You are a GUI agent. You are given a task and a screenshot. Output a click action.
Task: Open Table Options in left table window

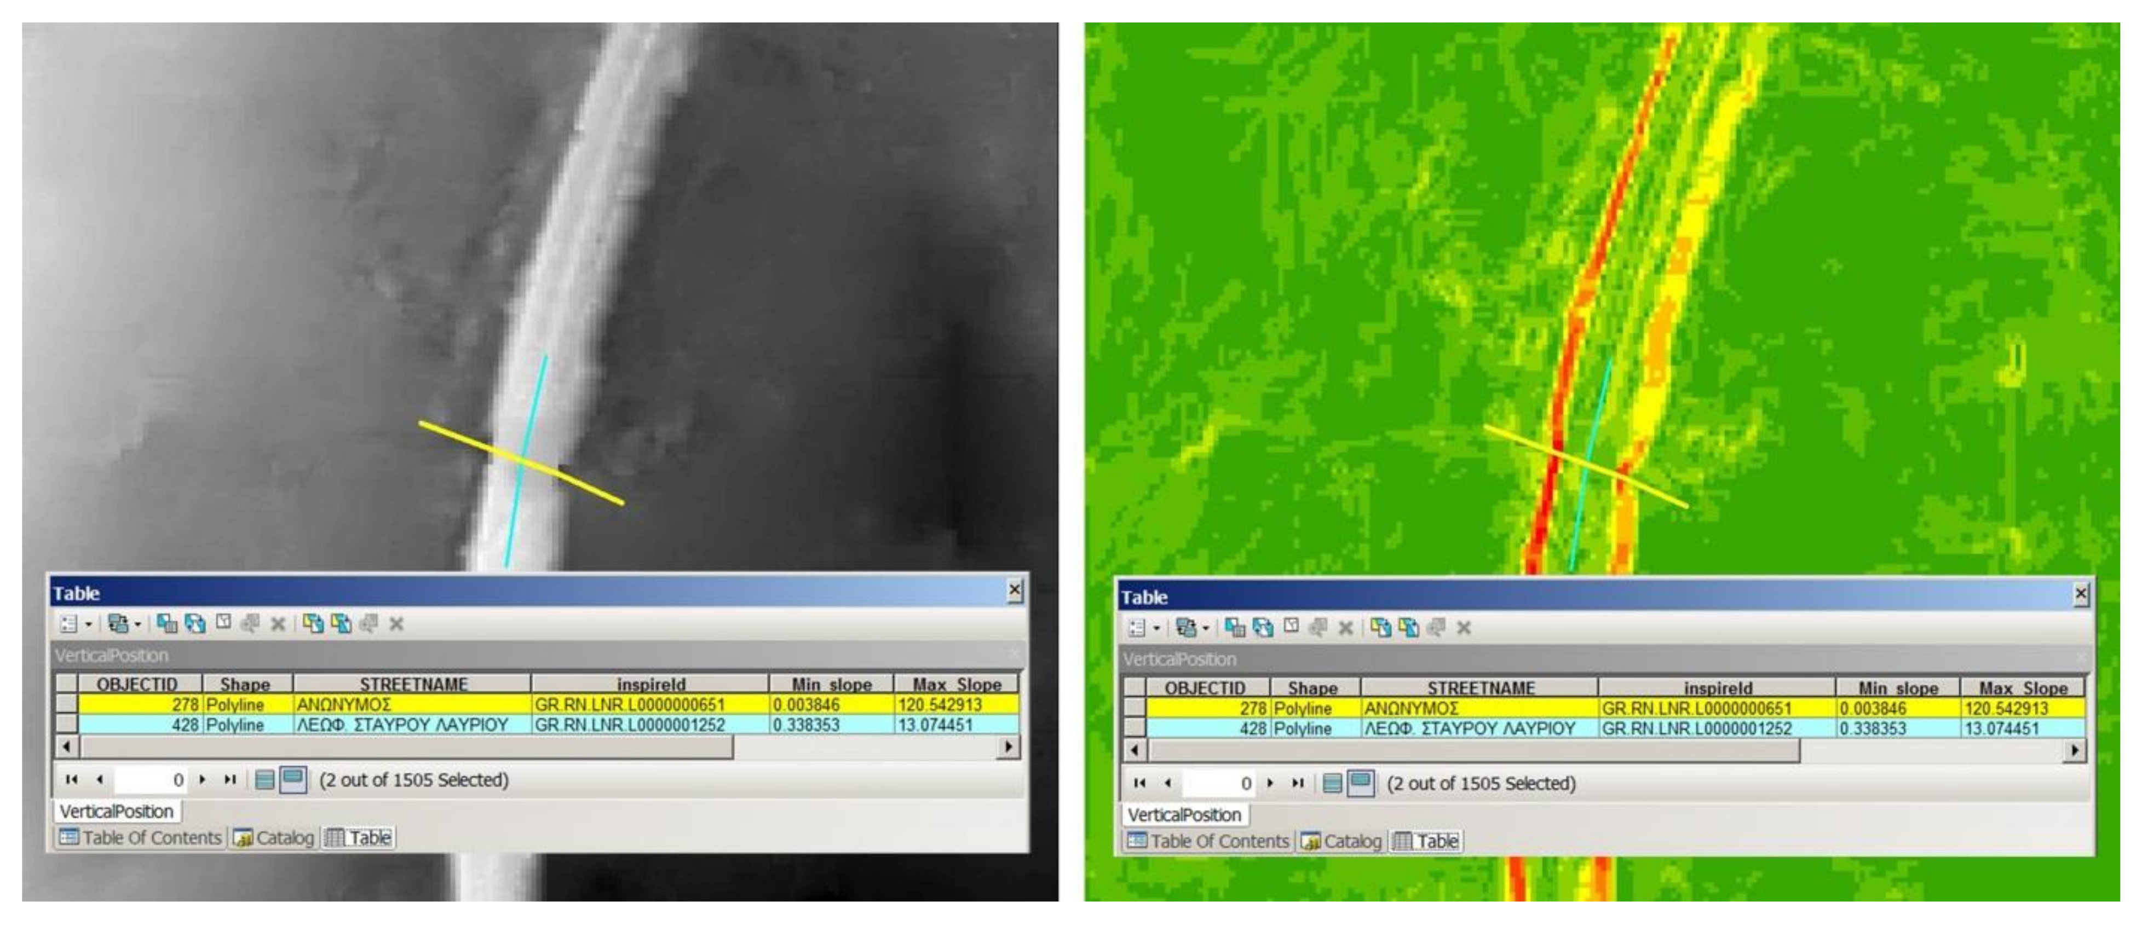(69, 623)
